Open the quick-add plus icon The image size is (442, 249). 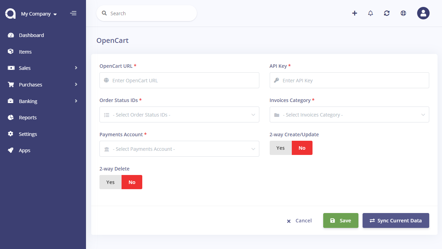(x=355, y=13)
